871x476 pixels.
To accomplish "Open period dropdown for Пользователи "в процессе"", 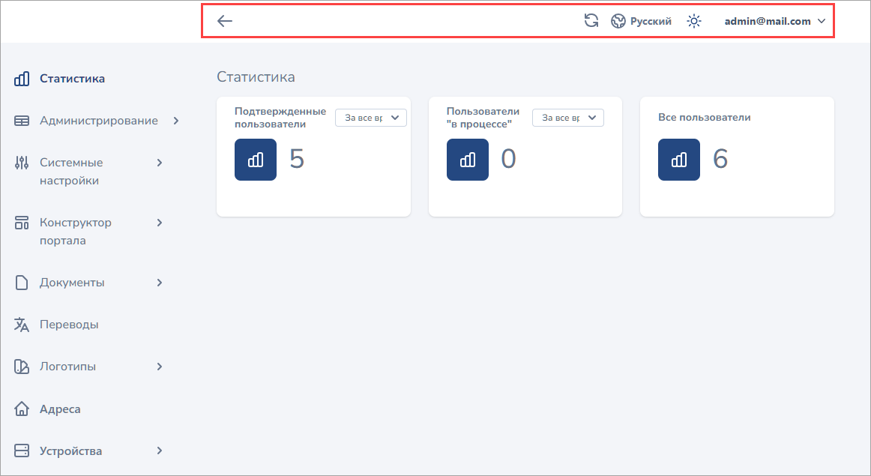I will coord(567,118).
